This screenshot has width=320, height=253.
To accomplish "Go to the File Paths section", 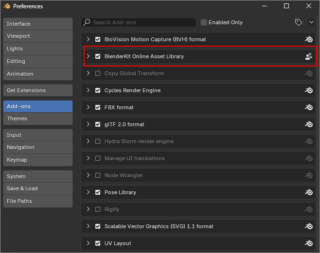I will pos(37,201).
